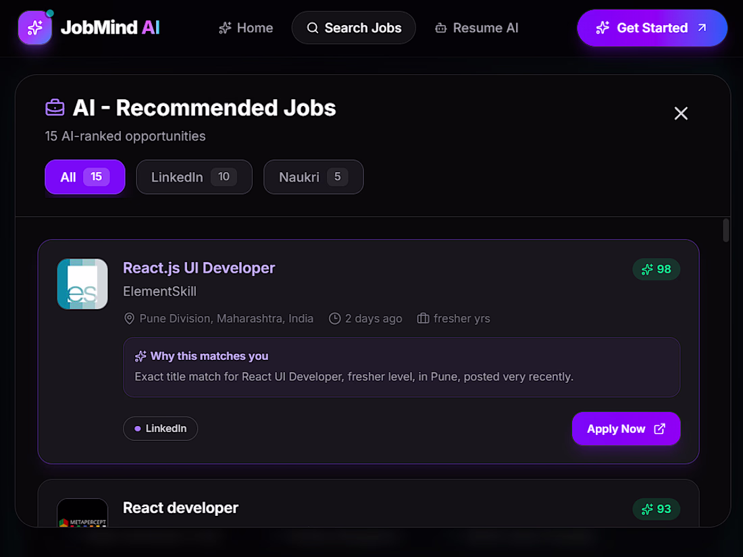This screenshot has width=743, height=557.
Task: Click the 'fresher yrs' experience text
Action: (461, 319)
